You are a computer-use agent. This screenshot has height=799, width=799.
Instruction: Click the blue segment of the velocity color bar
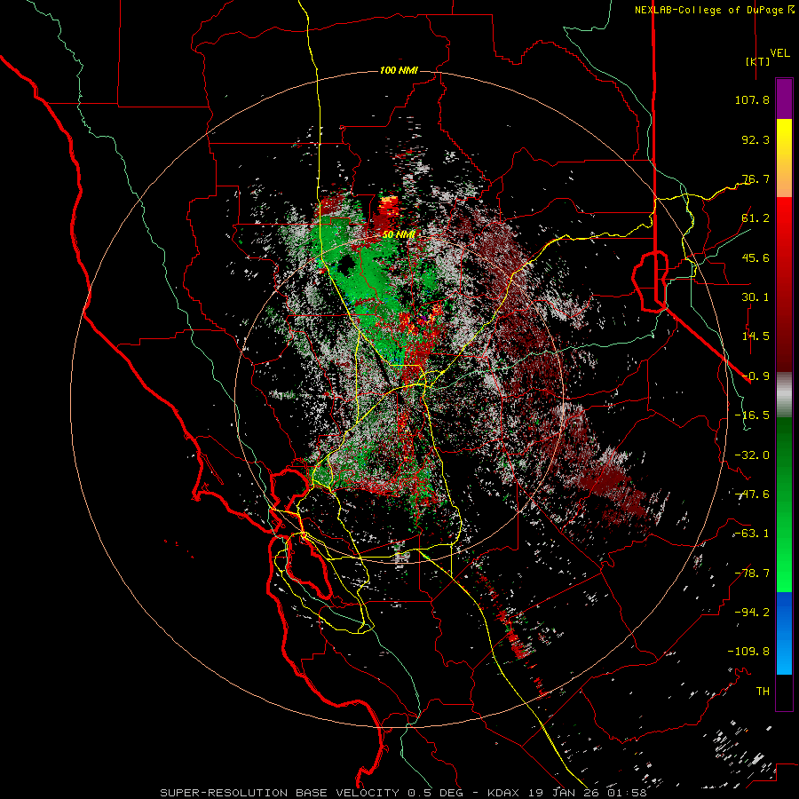[x=784, y=612]
